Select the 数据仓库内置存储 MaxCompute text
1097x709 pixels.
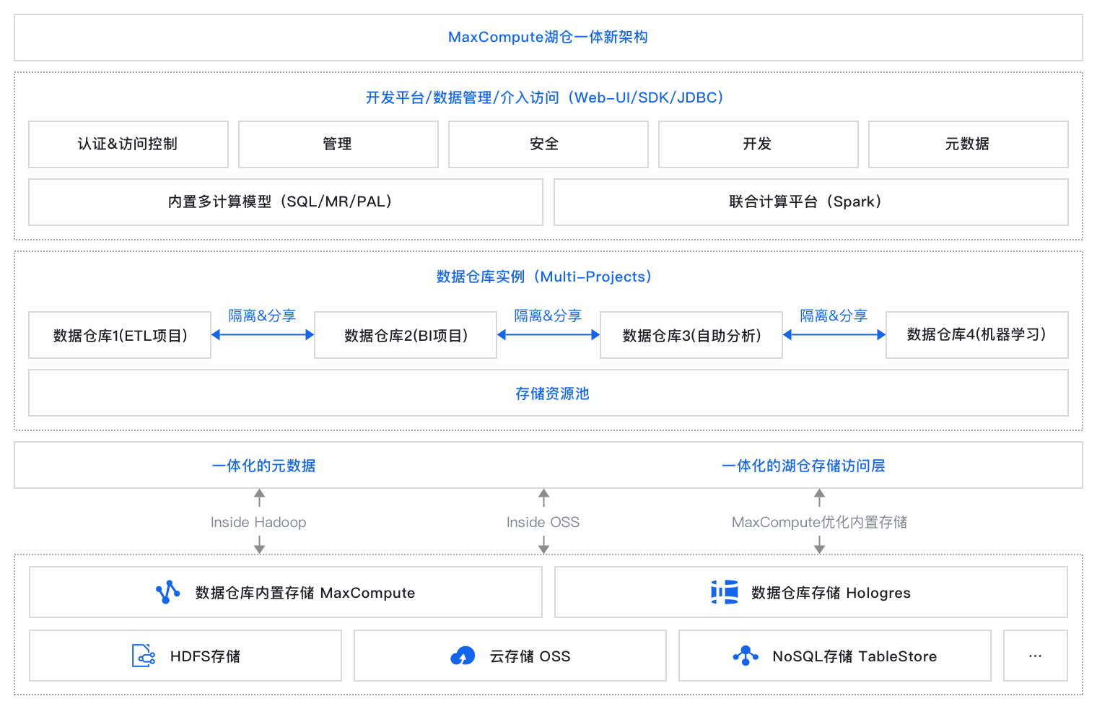click(x=305, y=593)
